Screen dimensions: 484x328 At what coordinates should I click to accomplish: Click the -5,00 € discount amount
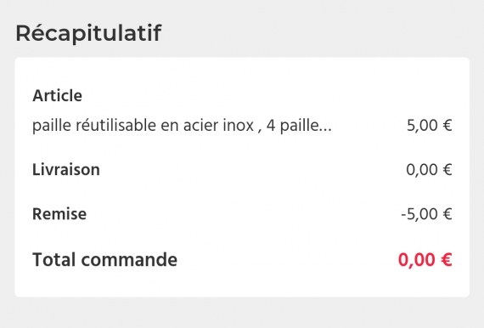(426, 214)
